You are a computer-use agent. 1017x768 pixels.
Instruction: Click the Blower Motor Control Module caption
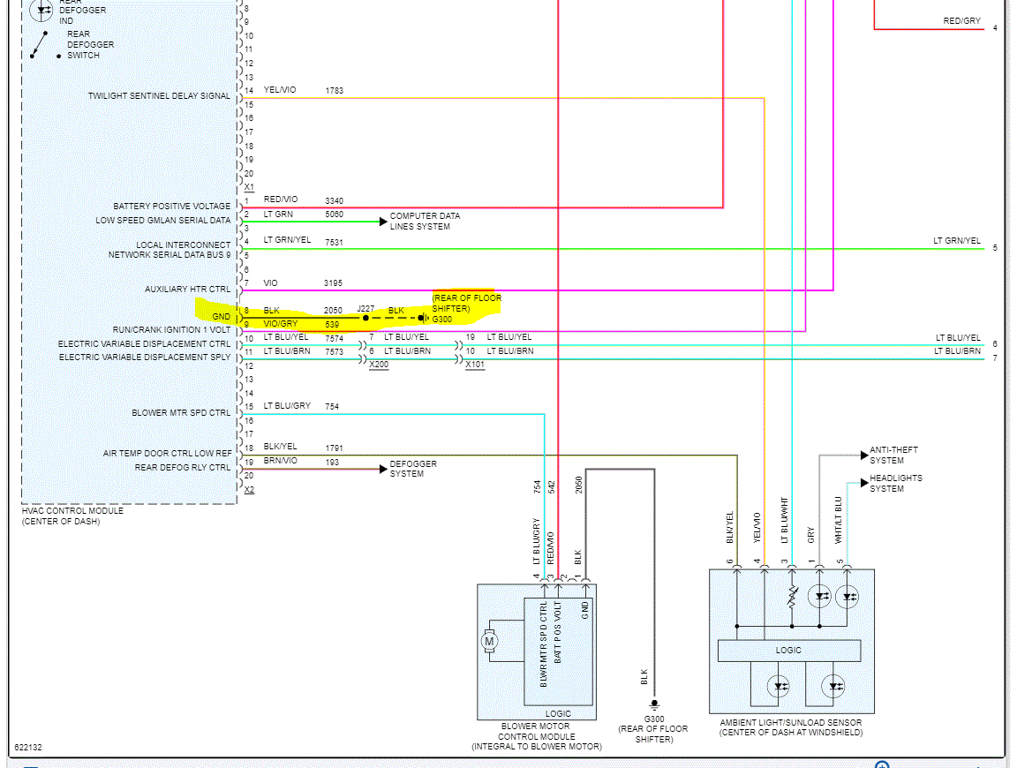(x=536, y=736)
